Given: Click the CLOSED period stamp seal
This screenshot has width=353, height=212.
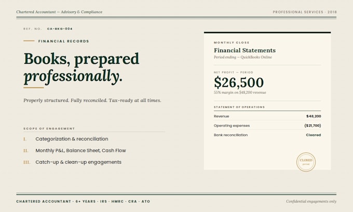Looking at the screenshot, I should (x=306, y=162).
